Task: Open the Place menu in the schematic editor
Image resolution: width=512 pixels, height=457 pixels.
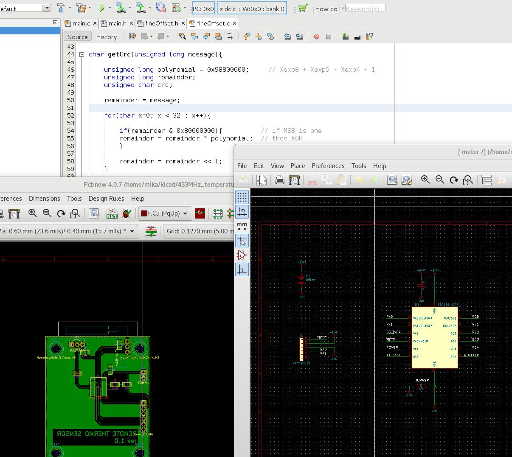Action: tap(297, 166)
